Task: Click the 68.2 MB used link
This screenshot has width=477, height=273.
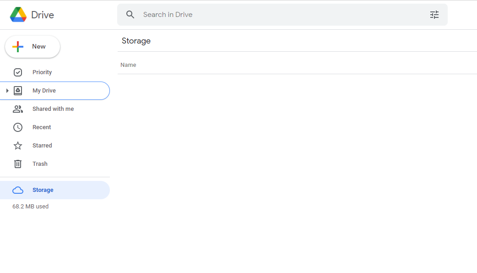Action: [x=30, y=207]
